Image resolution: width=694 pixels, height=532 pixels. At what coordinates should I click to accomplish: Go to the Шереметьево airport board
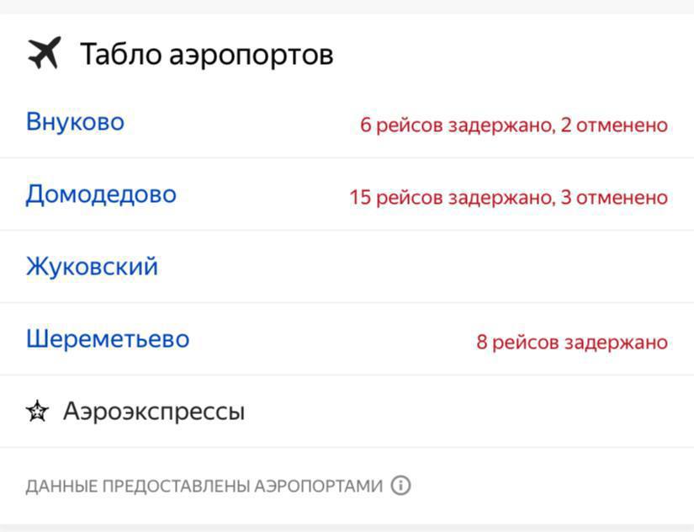(x=108, y=339)
